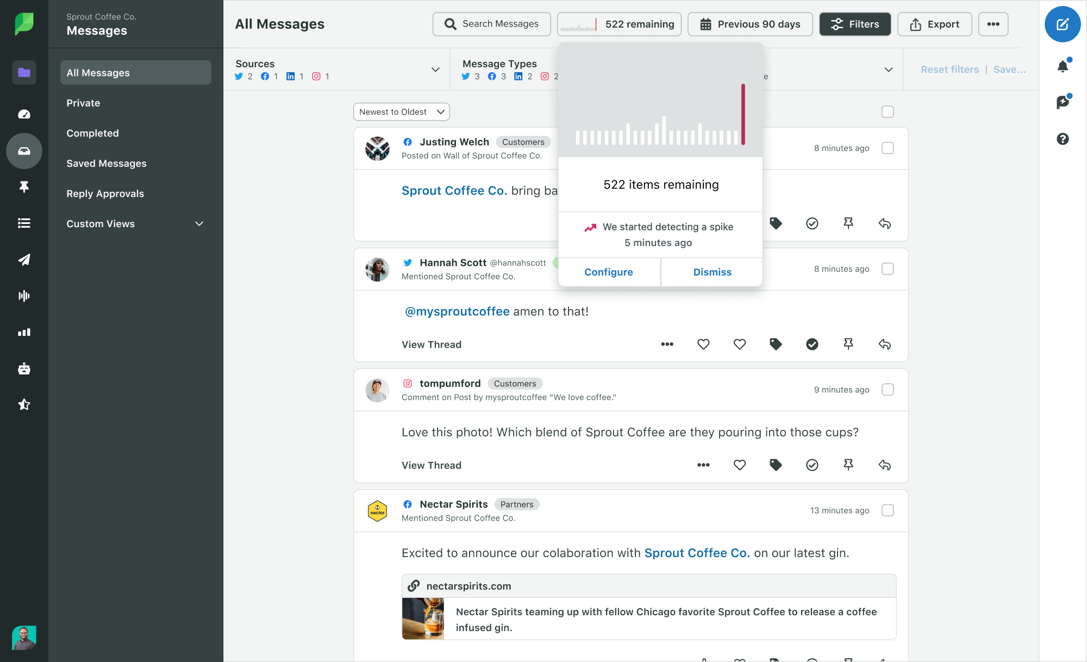Open Newest to Oldest sort dropdown
The height and width of the screenshot is (662, 1087).
click(x=401, y=112)
